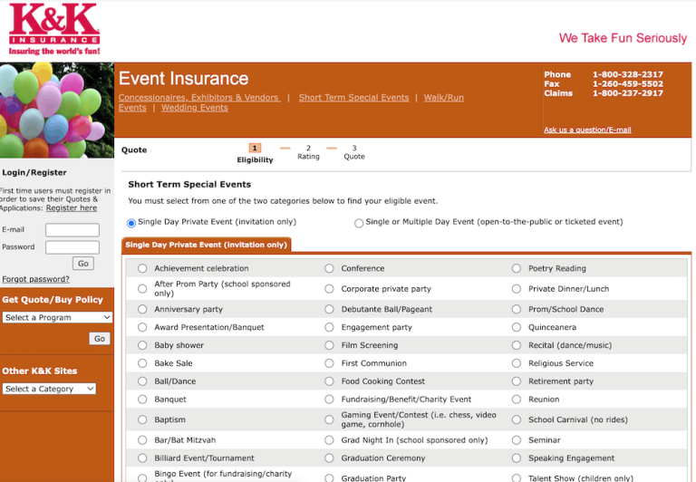Select step 3 Quote in quote progress
Screen dimensions: 696x482
click(x=354, y=152)
